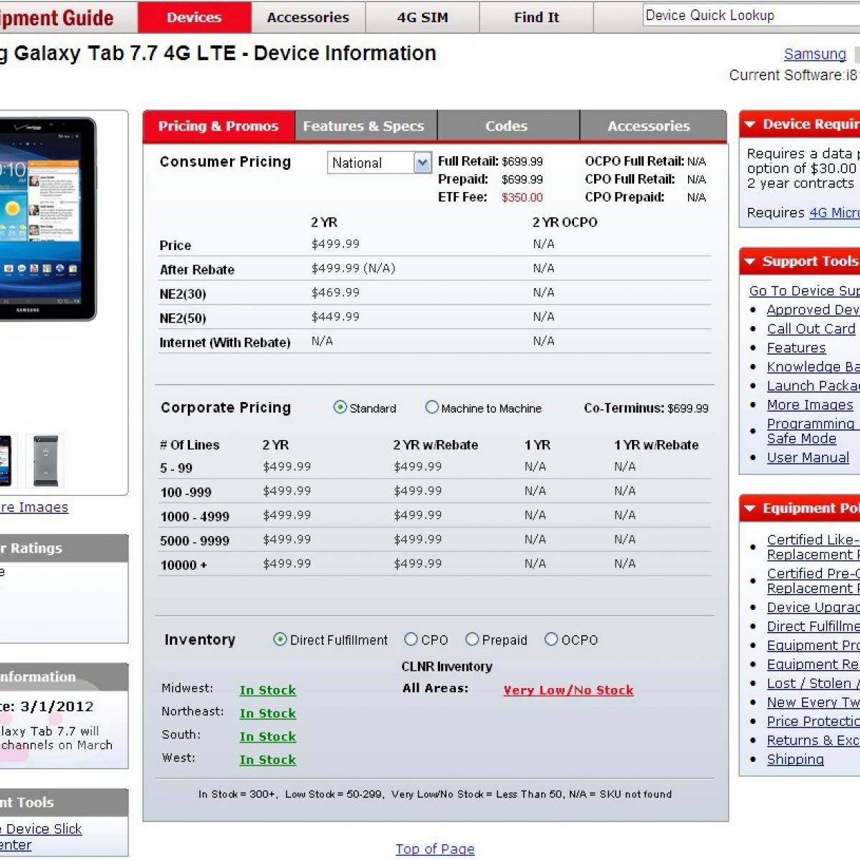
Task: Open the User Manual link
Action: tap(808, 458)
